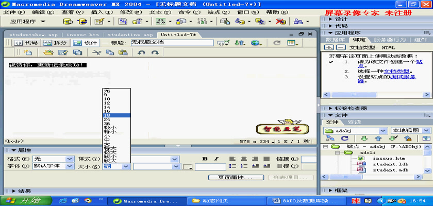Screen dimensions: 433x206
Task: Click the expand/collapse files panel icon
Action: click(x=426, y=139)
